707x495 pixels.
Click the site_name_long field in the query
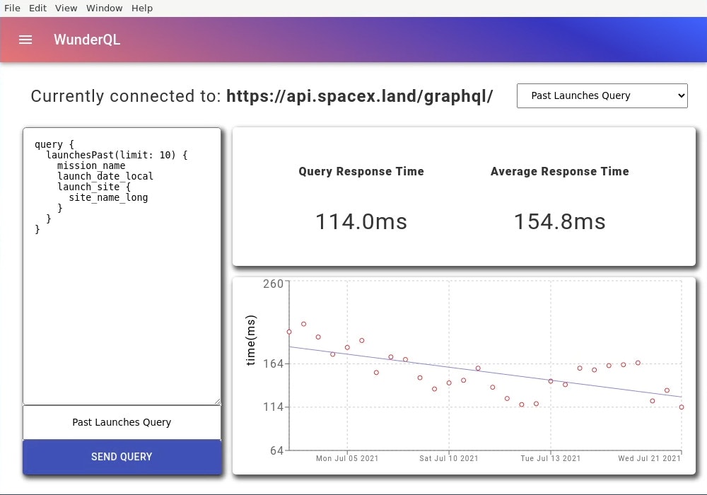(x=108, y=197)
